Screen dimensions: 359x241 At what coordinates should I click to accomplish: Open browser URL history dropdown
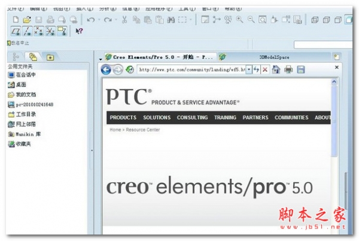click(x=249, y=69)
